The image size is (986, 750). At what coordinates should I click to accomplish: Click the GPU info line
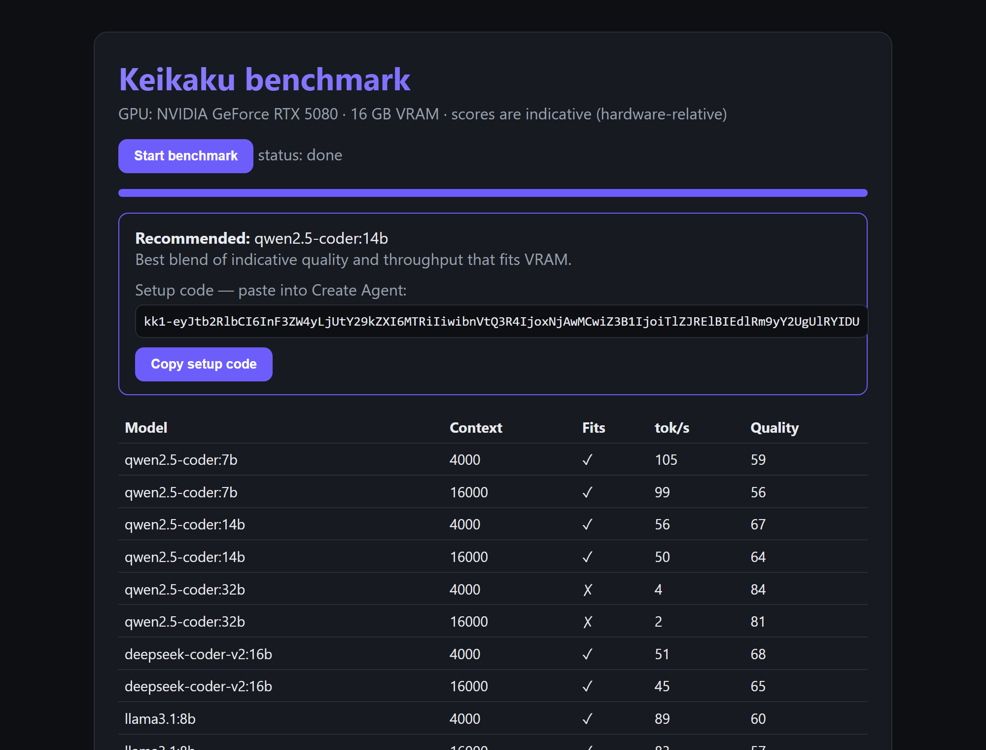click(423, 114)
